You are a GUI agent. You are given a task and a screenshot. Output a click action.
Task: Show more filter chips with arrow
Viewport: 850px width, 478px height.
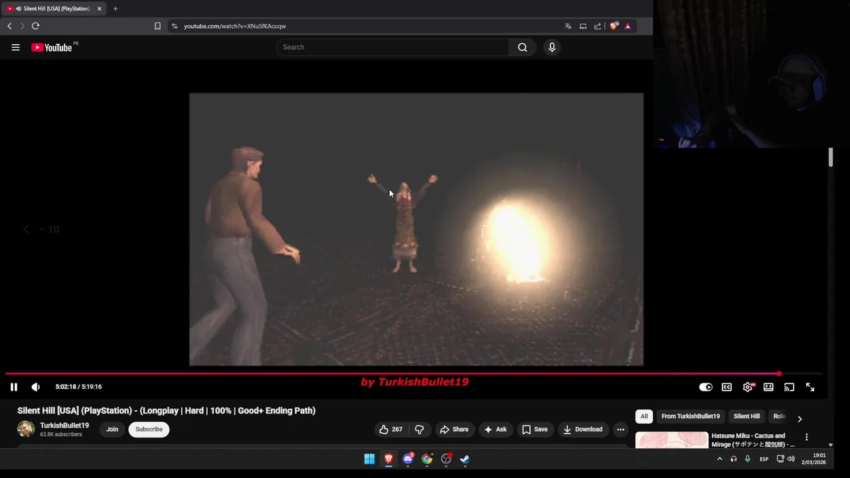coord(800,419)
